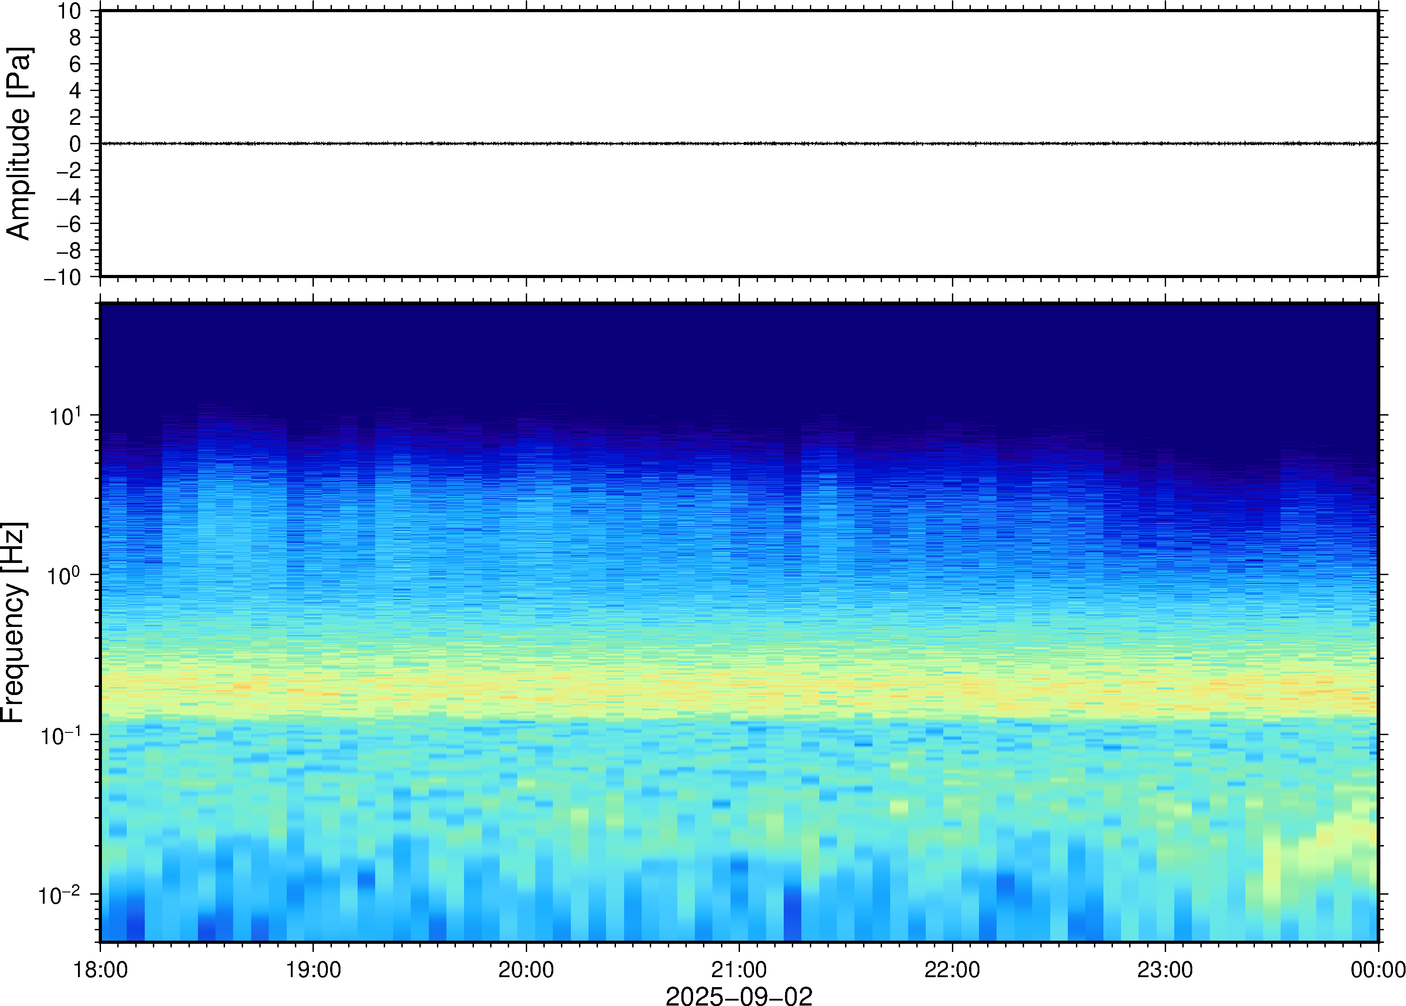This screenshot has width=1406, height=1006.
Task: Select the "00:00" time tick label
Action: click(x=1378, y=969)
